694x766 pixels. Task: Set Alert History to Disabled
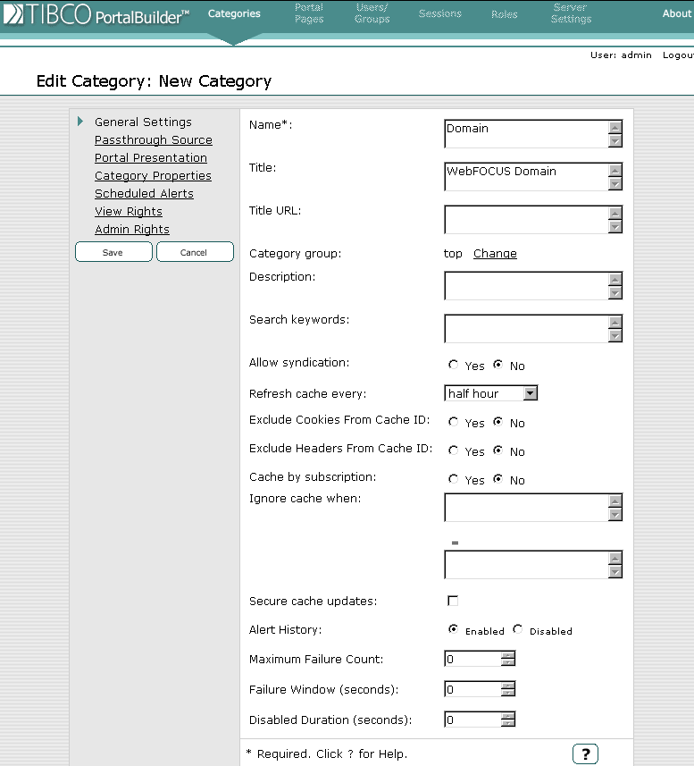pyautogui.click(x=518, y=630)
